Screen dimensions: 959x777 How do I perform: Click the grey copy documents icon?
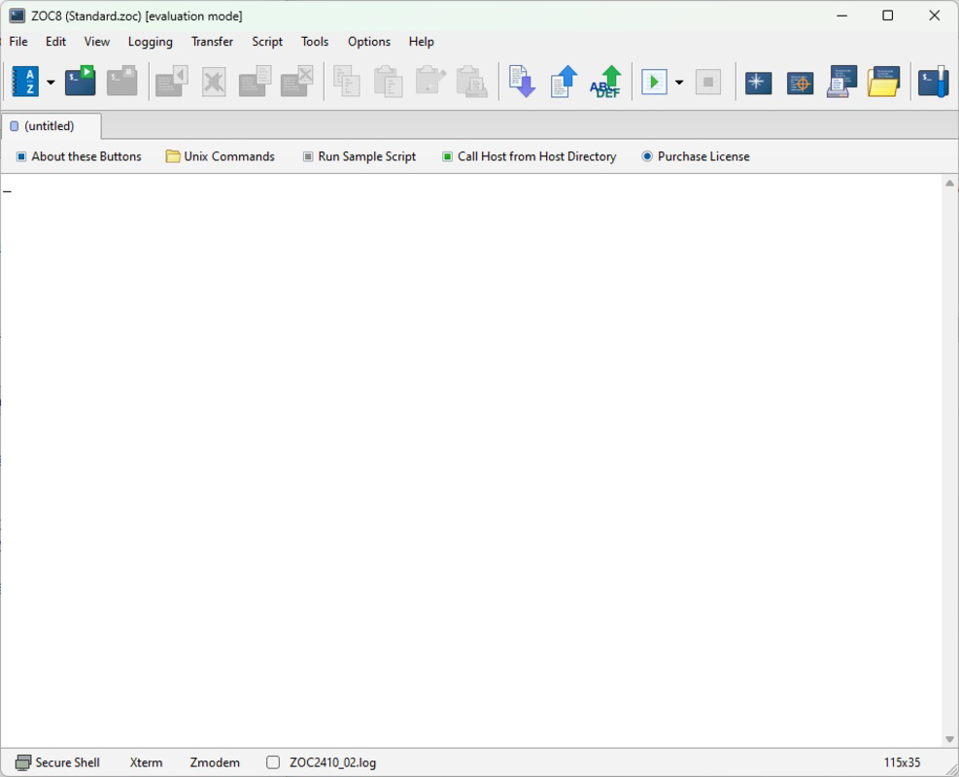tap(347, 82)
